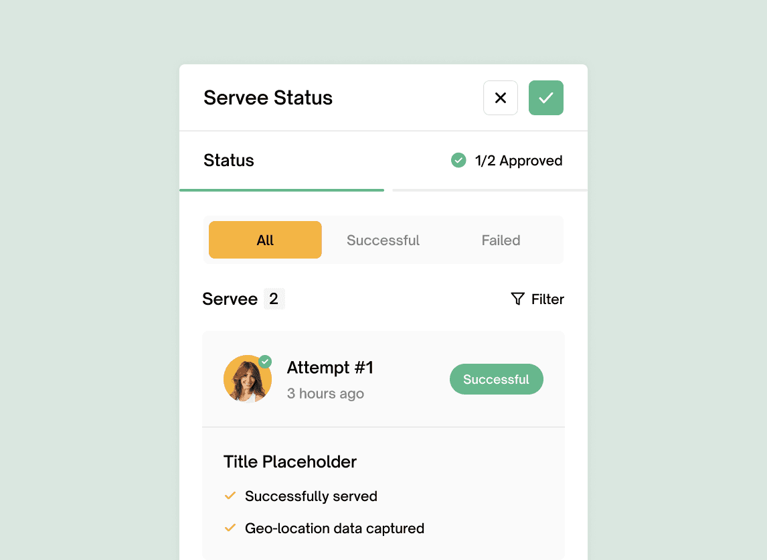Click the 1/2 Approved status check icon
The image size is (767, 560).
click(x=458, y=160)
